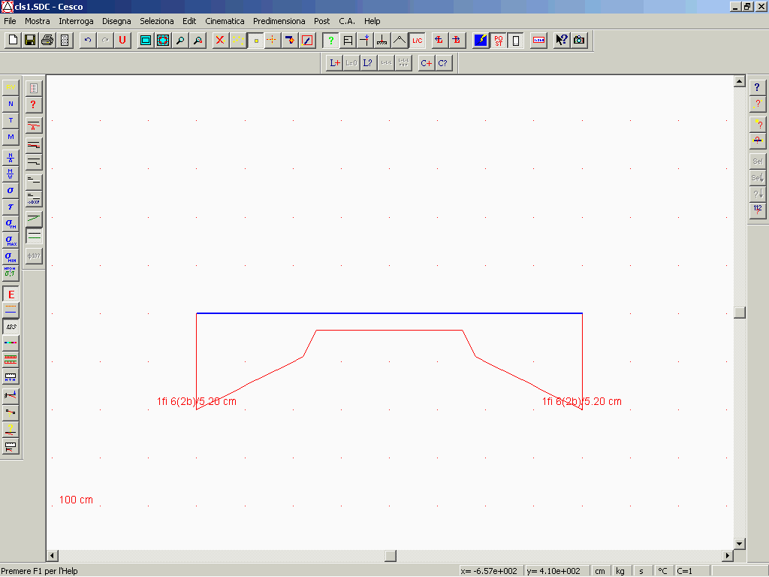This screenshot has width=769, height=577.
Task: Toggle the POST mode button
Action: (x=499, y=41)
